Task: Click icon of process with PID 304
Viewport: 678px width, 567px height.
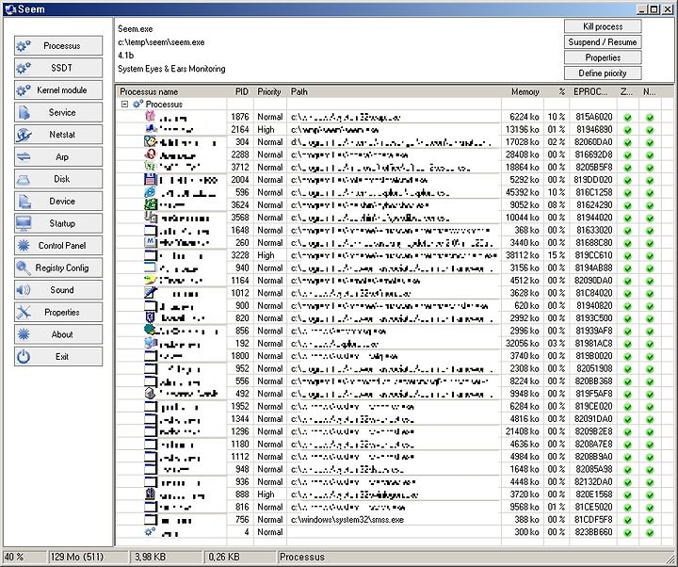Action: (150, 141)
